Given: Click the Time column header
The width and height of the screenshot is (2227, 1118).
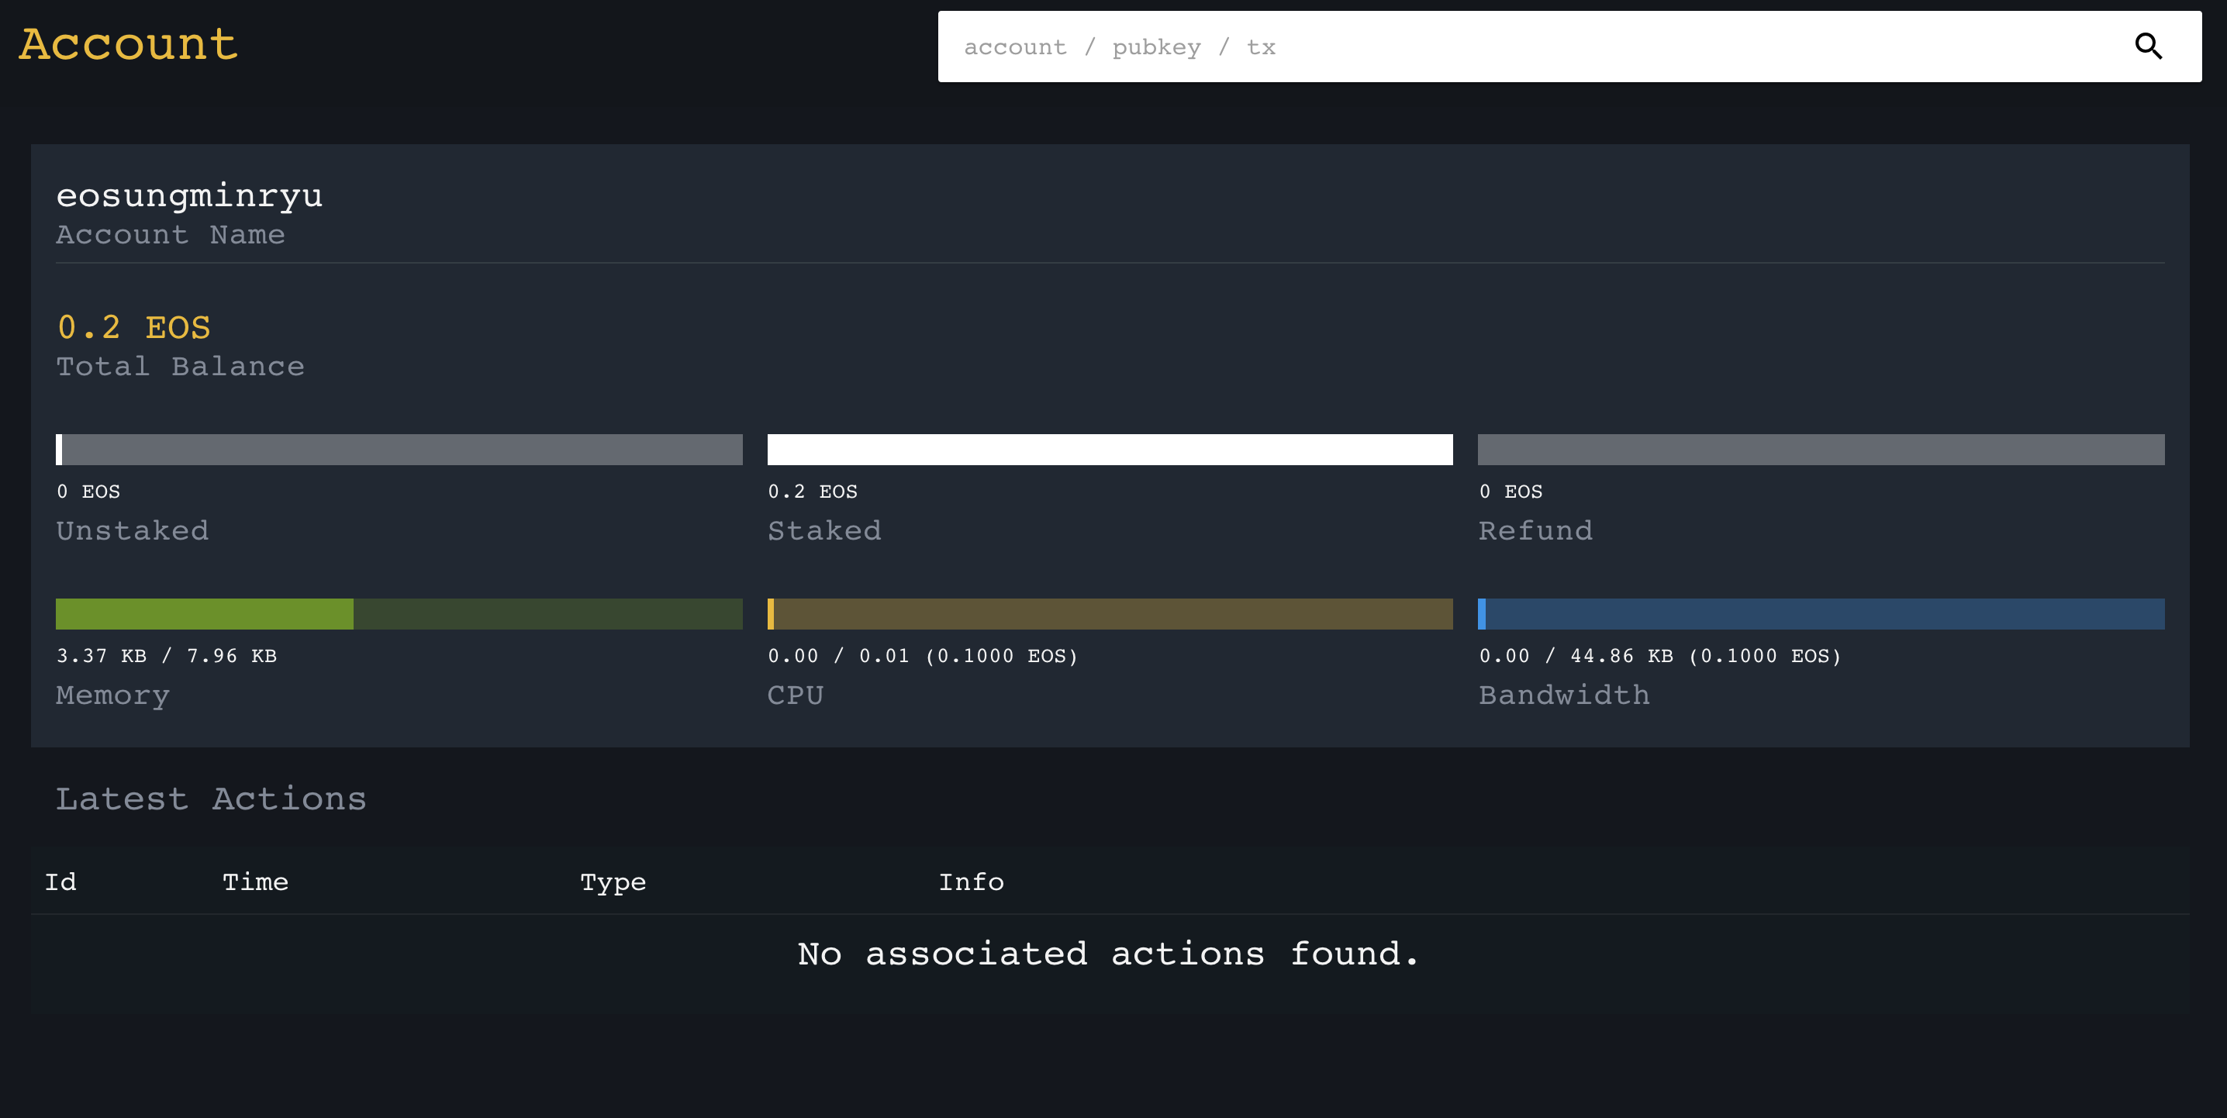Looking at the screenshot, I should (x=255, y=882).
